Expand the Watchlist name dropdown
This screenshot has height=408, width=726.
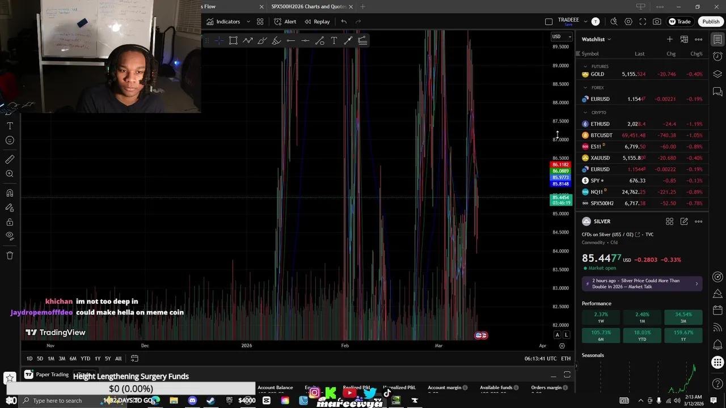point(596,39)
